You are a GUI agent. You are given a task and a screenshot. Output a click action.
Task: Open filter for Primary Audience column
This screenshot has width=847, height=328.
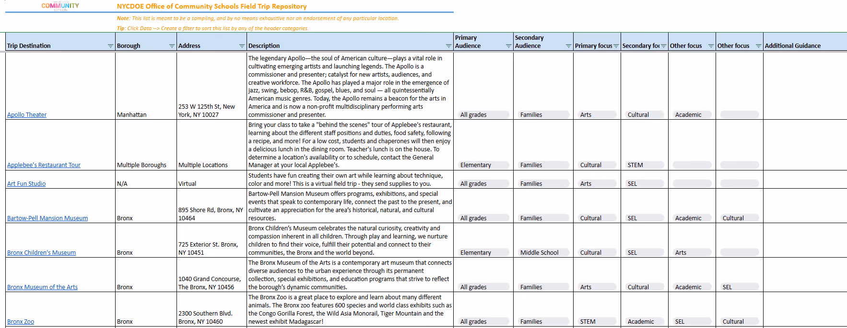508,46
